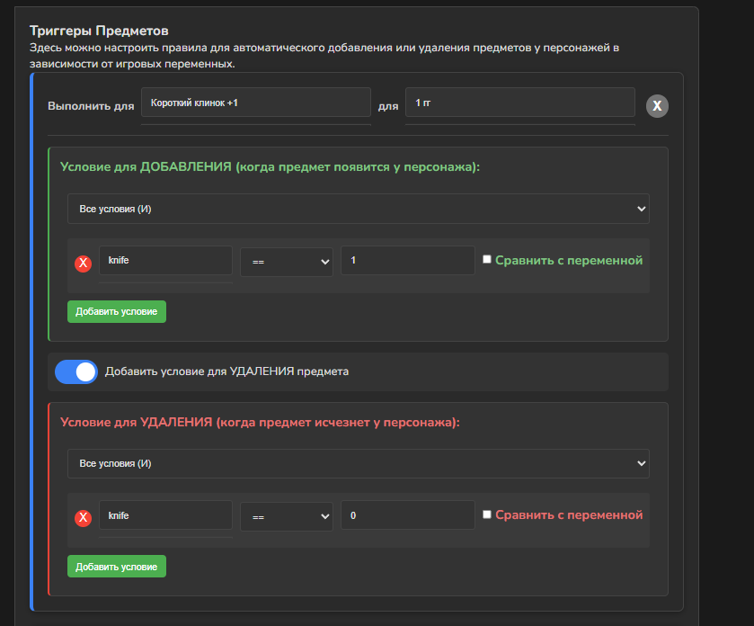The width and height of the screenshot is (754, 626).
Task: Toggle the УДАЛЕНИЯ condition switch
Action: [76, 371]
